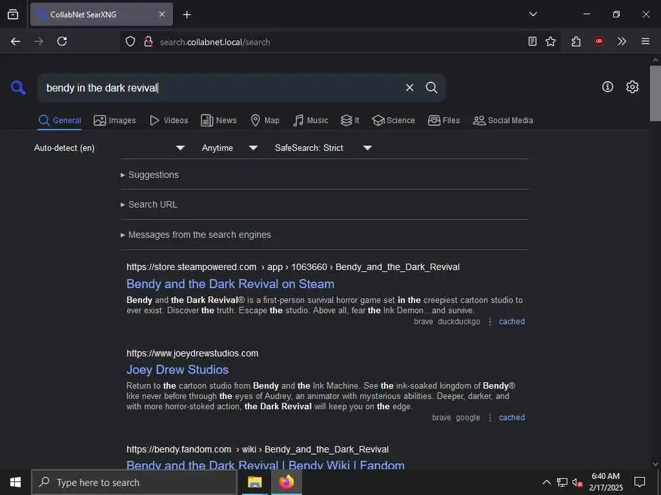The width and height of the screenshot is (661, 495).
Task: Open more options dots on Steam result
Action: [490, 322]
